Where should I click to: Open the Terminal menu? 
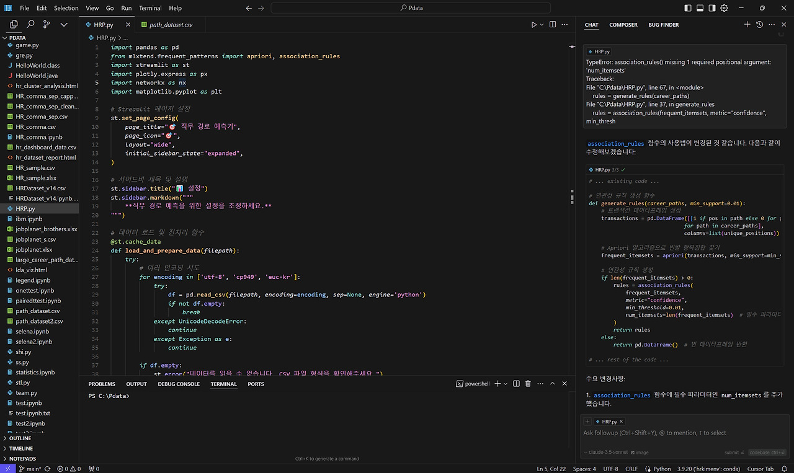pyautogui.click(x=150, y=8)
